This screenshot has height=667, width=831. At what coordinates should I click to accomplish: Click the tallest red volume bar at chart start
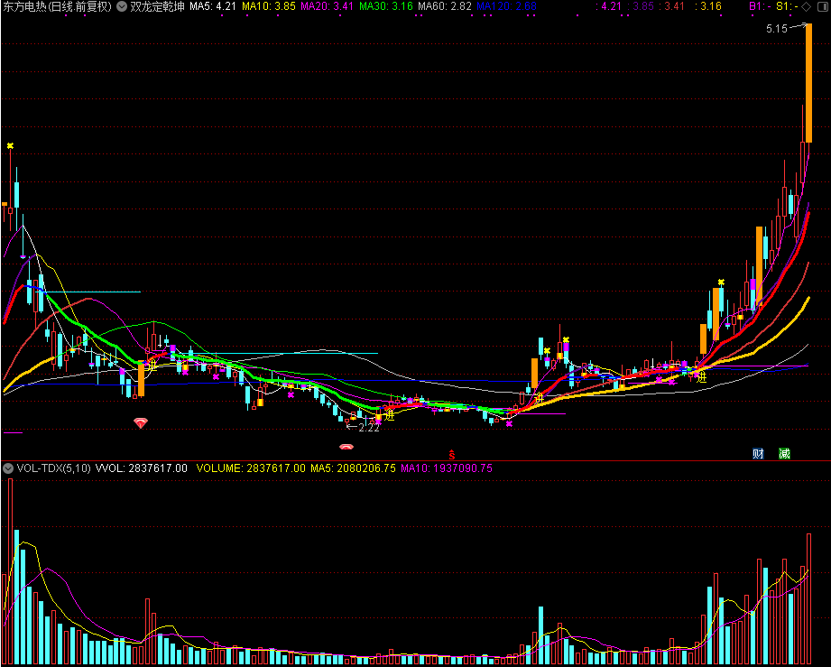point(10,572)
